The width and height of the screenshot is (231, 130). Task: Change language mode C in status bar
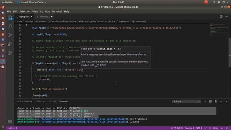(x=210, y=128)
